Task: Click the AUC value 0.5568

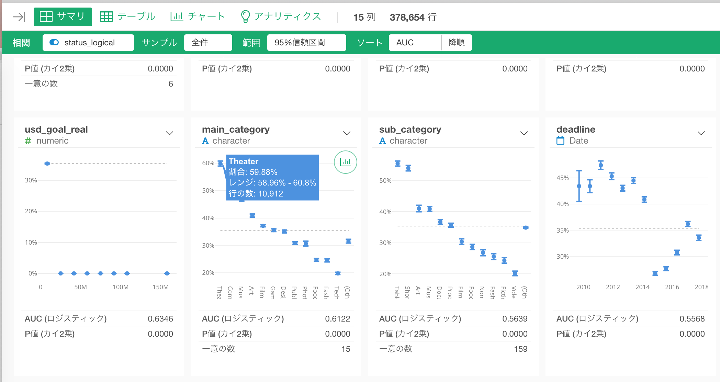Action: click(x=692, y=319)
